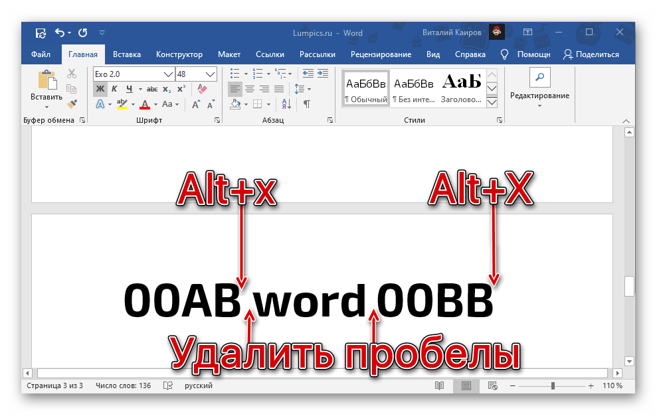Click the Cut scissors icon
The image size is (657, 416).
point(72,74)
